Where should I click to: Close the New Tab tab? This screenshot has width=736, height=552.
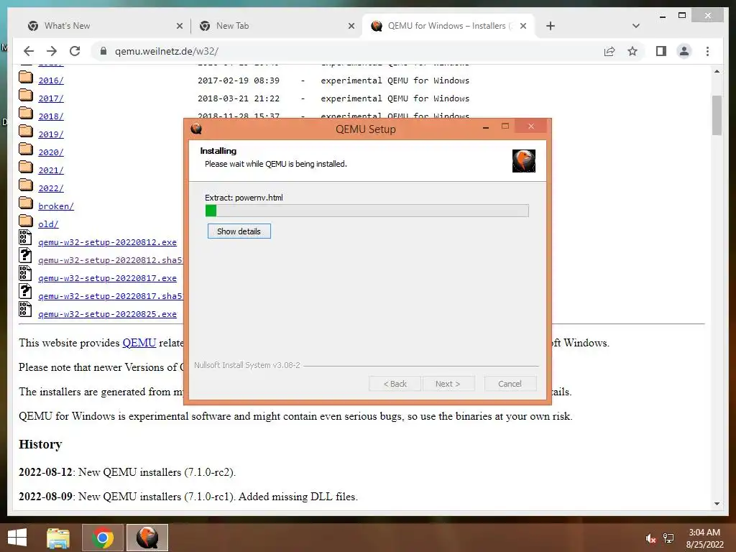(x=351, y=26)
